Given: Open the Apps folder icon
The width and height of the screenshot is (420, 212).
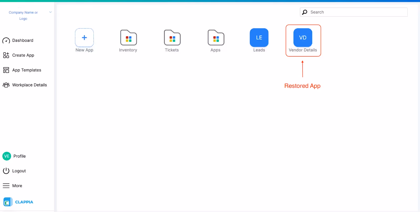Looking at the screenshot, I should point(216,38).
